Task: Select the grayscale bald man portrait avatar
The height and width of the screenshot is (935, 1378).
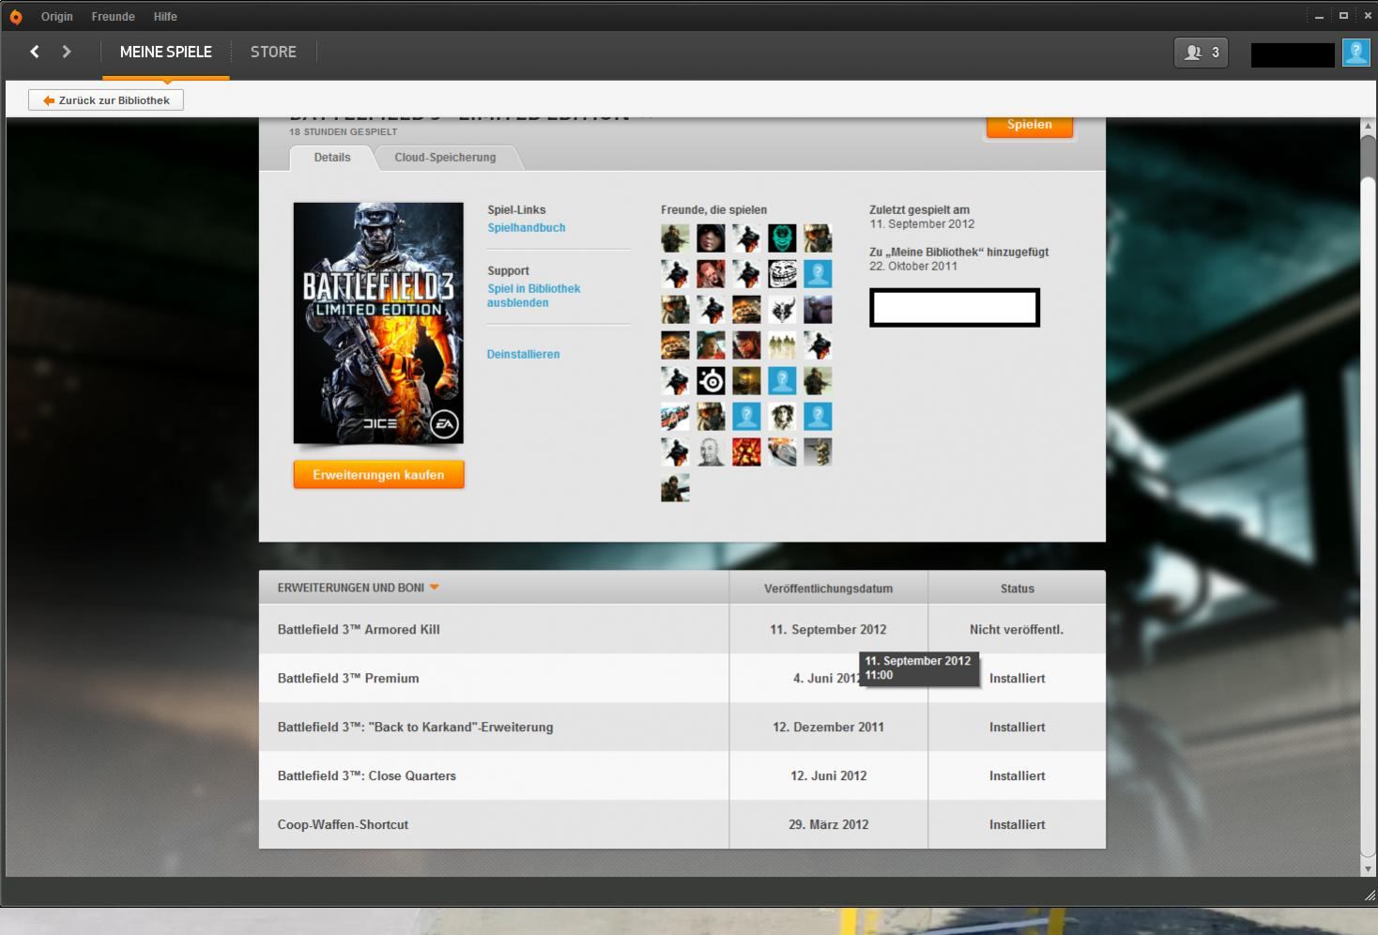Action: pos(711,452)
